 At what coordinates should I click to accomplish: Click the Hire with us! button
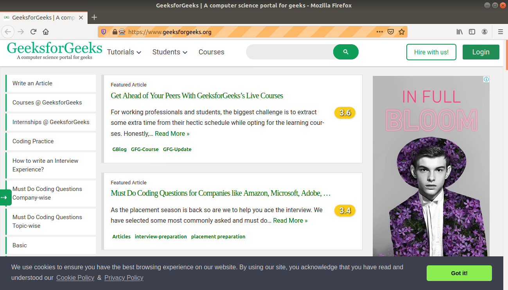coord(431,52)
